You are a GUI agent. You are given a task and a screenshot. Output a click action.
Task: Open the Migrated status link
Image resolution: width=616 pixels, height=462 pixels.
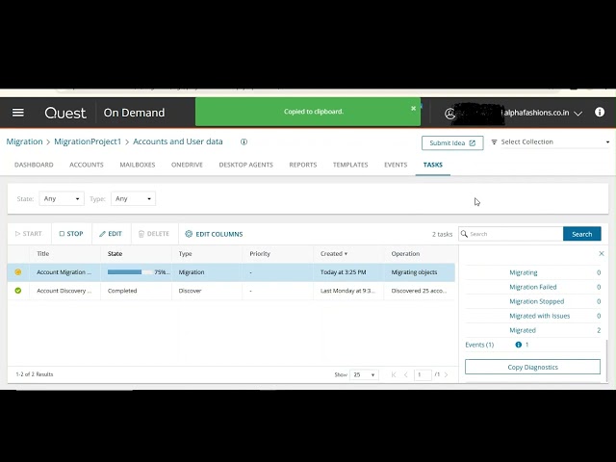click(x=523, y=330)
